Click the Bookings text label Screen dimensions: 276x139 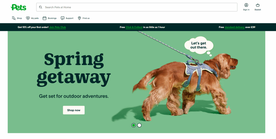[x=52, y=18]
